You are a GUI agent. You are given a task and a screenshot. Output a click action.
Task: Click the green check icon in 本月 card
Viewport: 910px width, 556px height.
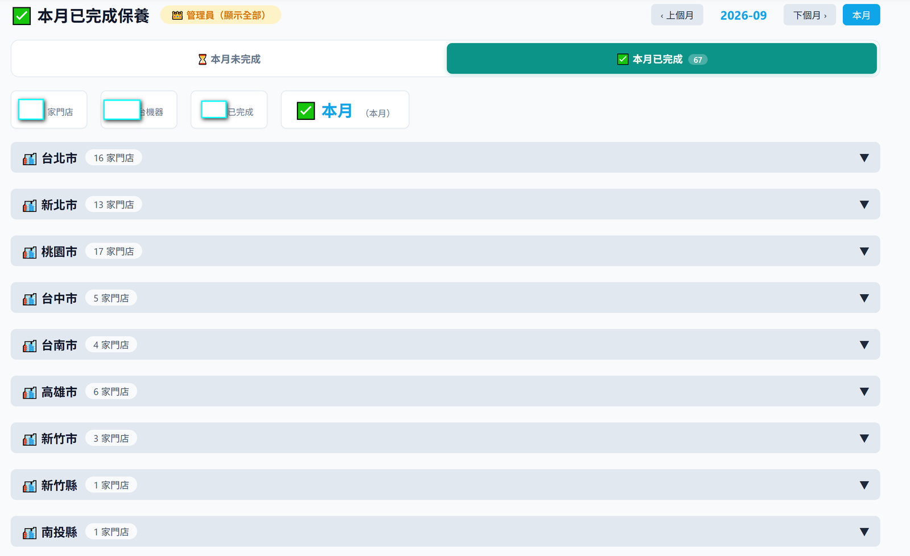(x=306, y=110)
